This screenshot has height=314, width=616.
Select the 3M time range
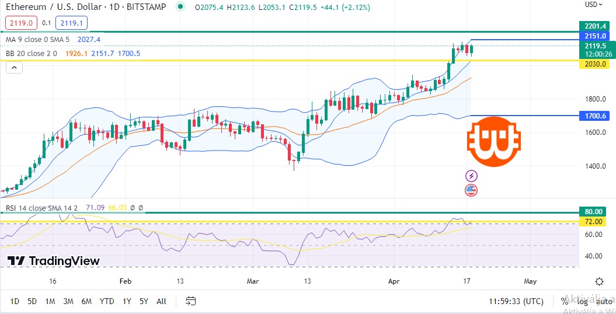68,301
